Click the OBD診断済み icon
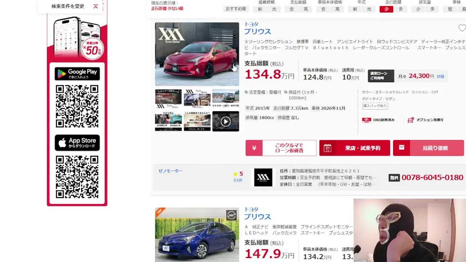Image resolution: width=466 pixels, height=262 pixels. (367, 120)
